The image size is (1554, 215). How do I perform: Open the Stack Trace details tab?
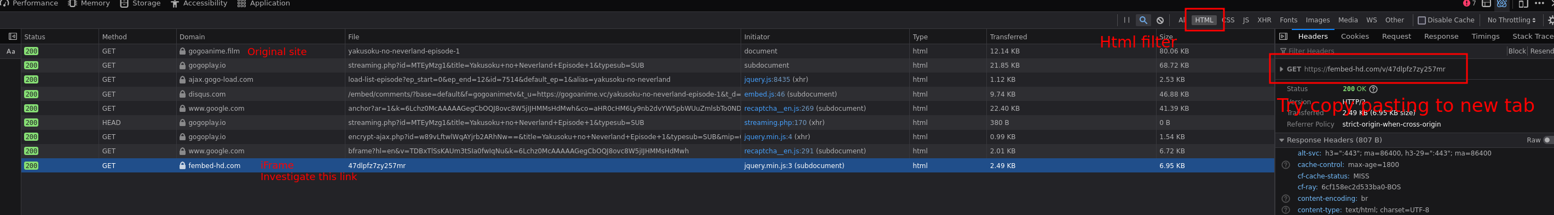tap(1532, 37)
